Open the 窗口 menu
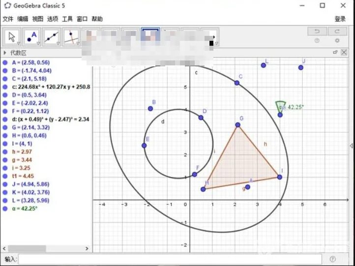Viewport: 355px width, 266px height. tap(82, 19)
